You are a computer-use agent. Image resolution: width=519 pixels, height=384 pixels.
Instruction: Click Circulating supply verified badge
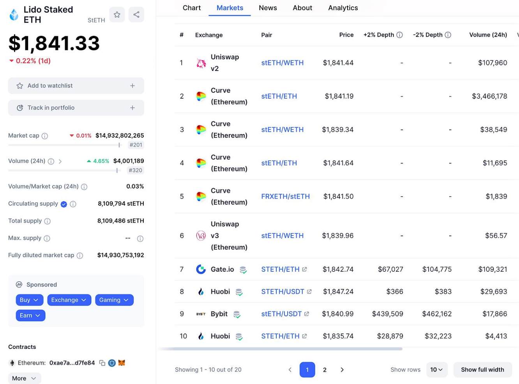64,204
